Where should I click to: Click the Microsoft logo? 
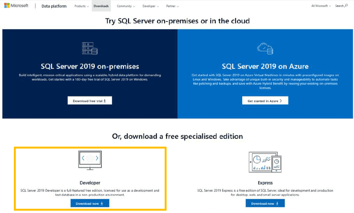[16, 6]
